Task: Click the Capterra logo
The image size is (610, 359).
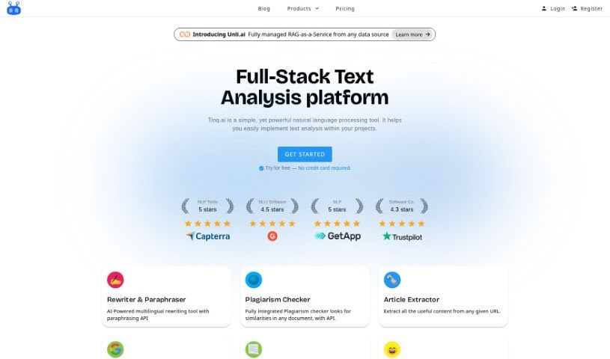Action: 208,236
